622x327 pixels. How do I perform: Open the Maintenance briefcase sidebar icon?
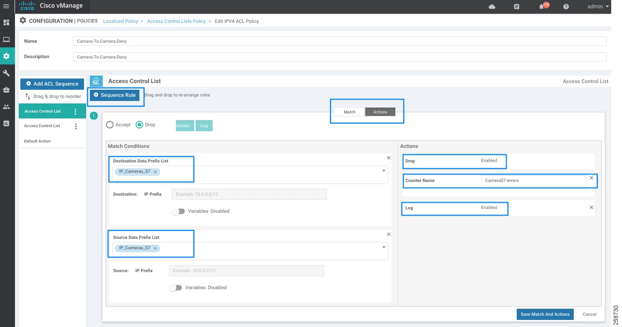pos(6,90)
